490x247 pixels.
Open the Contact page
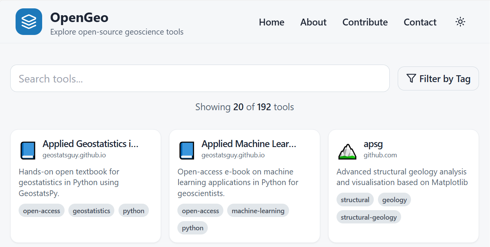click(x=420, y=22)
